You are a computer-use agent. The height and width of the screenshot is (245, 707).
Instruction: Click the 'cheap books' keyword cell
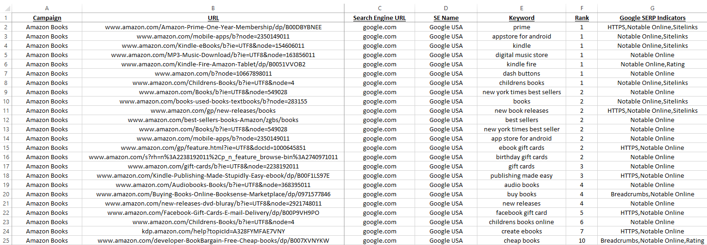[x=522, y=240]
